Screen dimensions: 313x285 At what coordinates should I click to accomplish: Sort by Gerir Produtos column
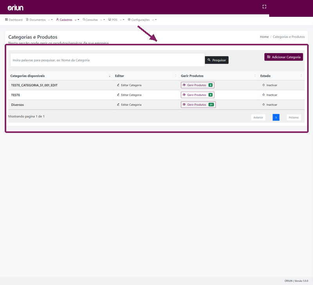tap(218, 76)
